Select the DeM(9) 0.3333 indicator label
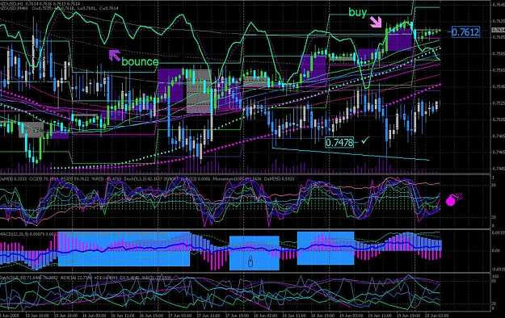The image size is (505, 318). (13, 179)
